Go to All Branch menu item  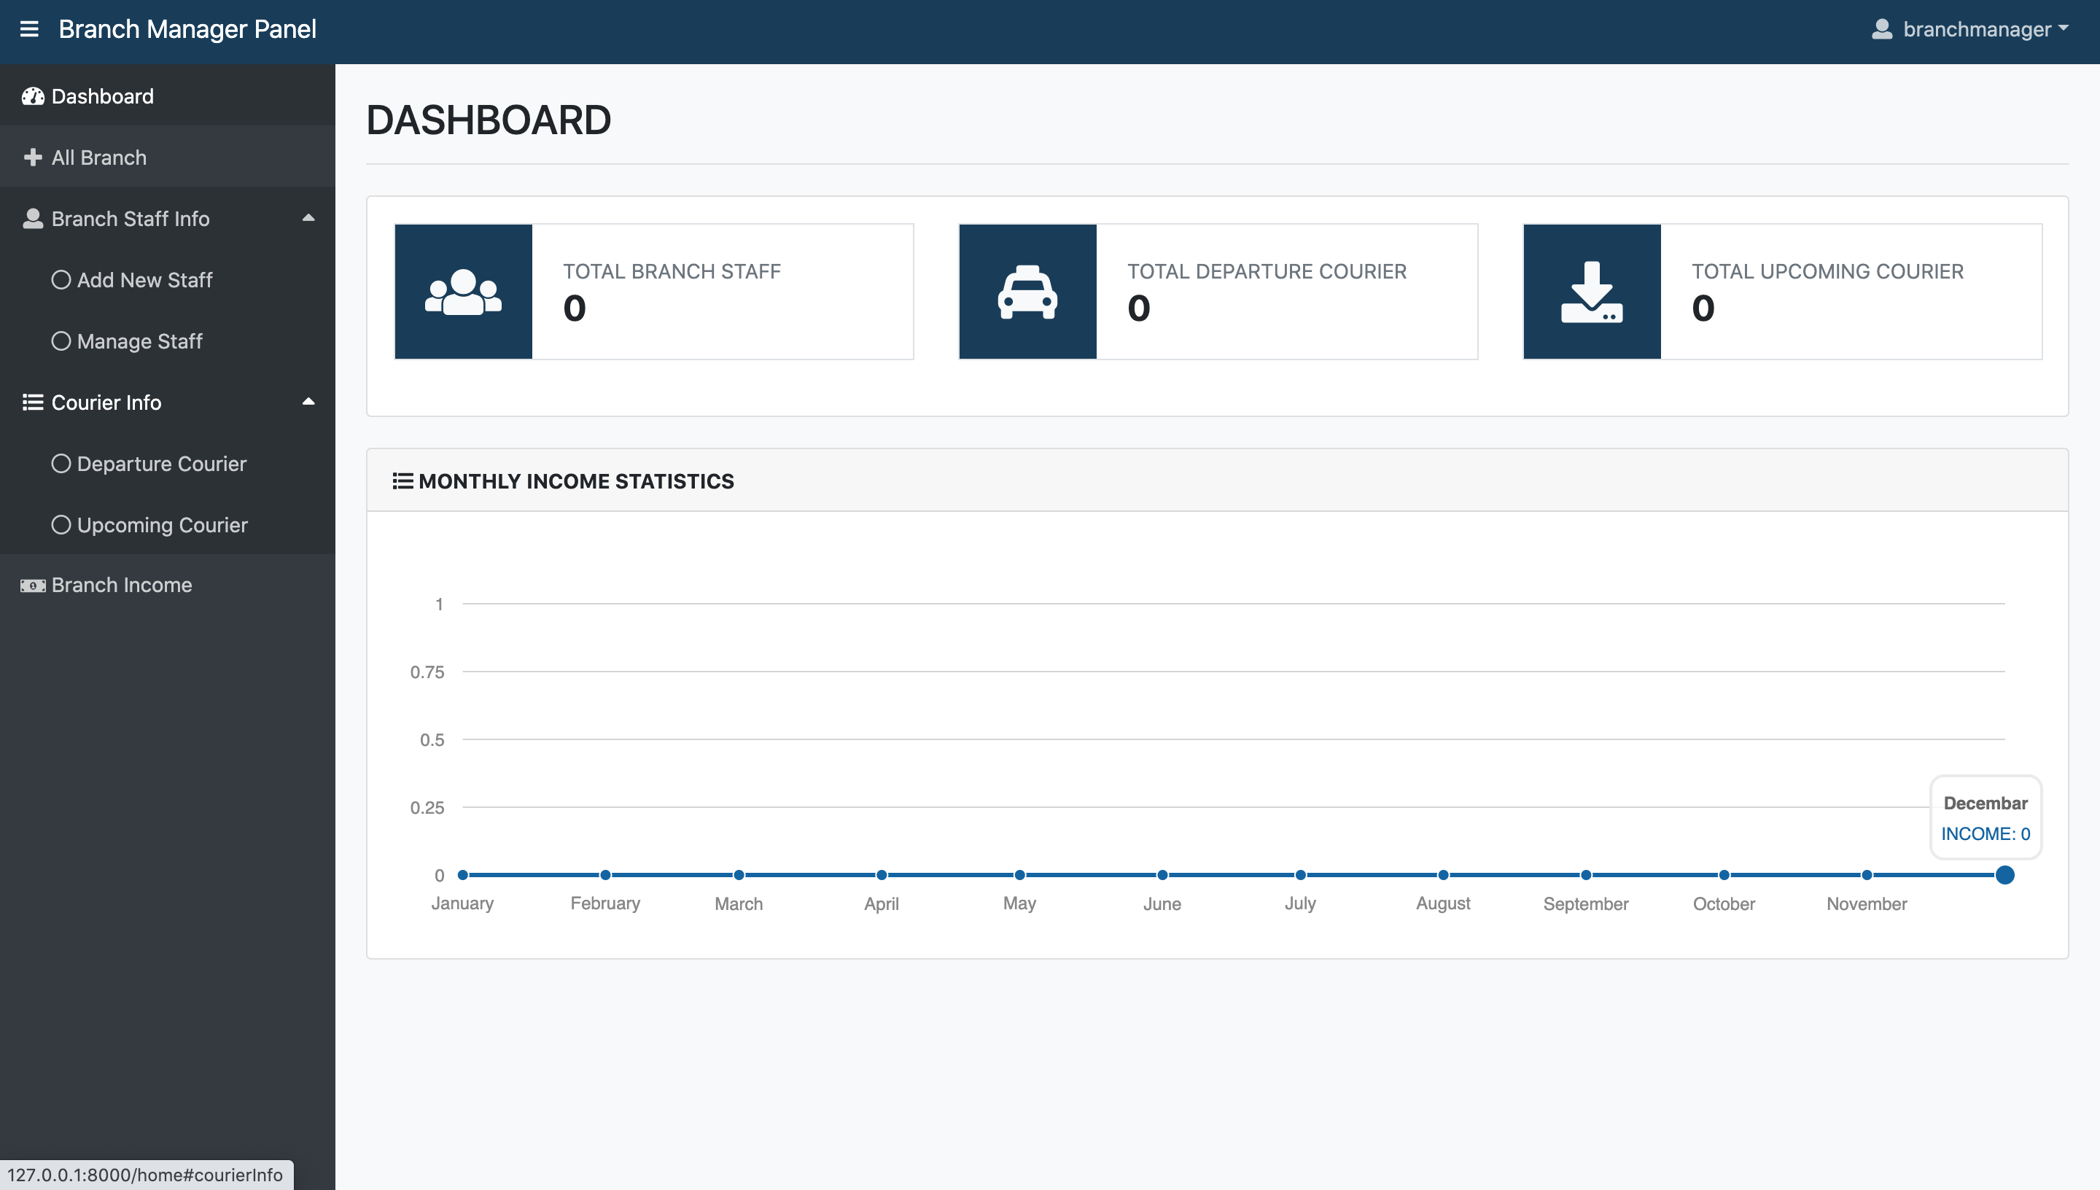point(99,157)
